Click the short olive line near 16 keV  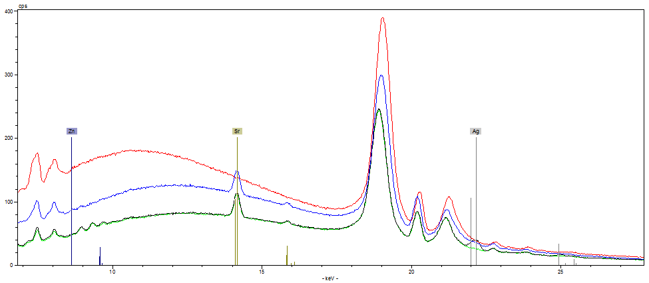(287, 256)
